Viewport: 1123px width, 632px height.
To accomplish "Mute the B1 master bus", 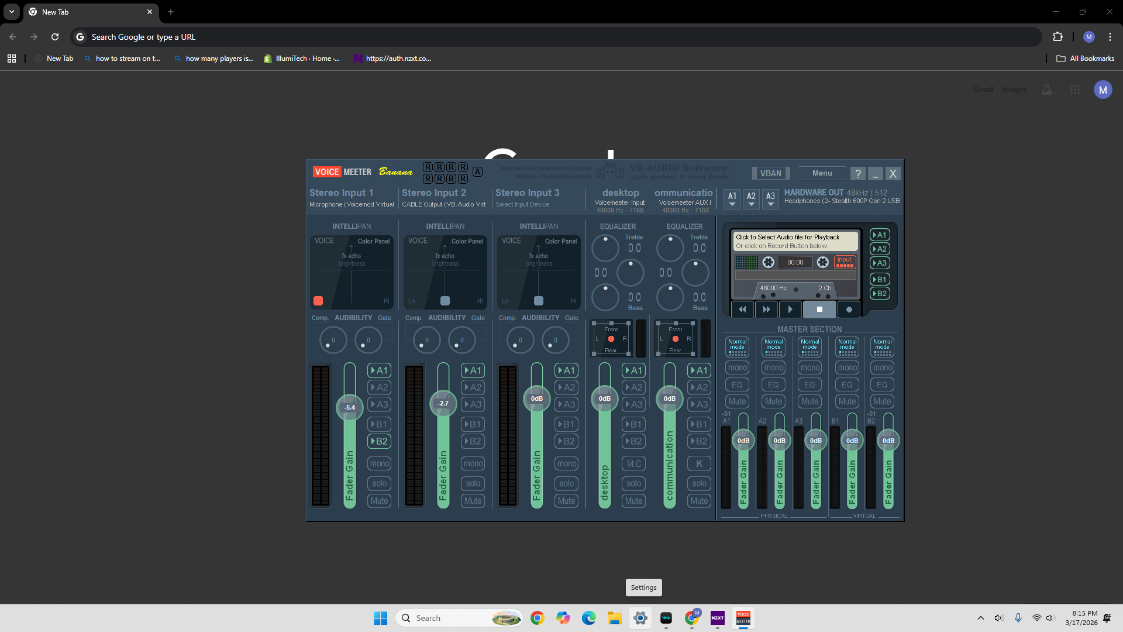I will click(848, 401).
